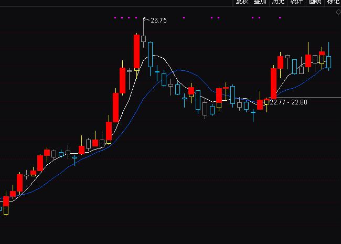Select the large red candle right of the 22.77 marker

click(x=273, y=83)
